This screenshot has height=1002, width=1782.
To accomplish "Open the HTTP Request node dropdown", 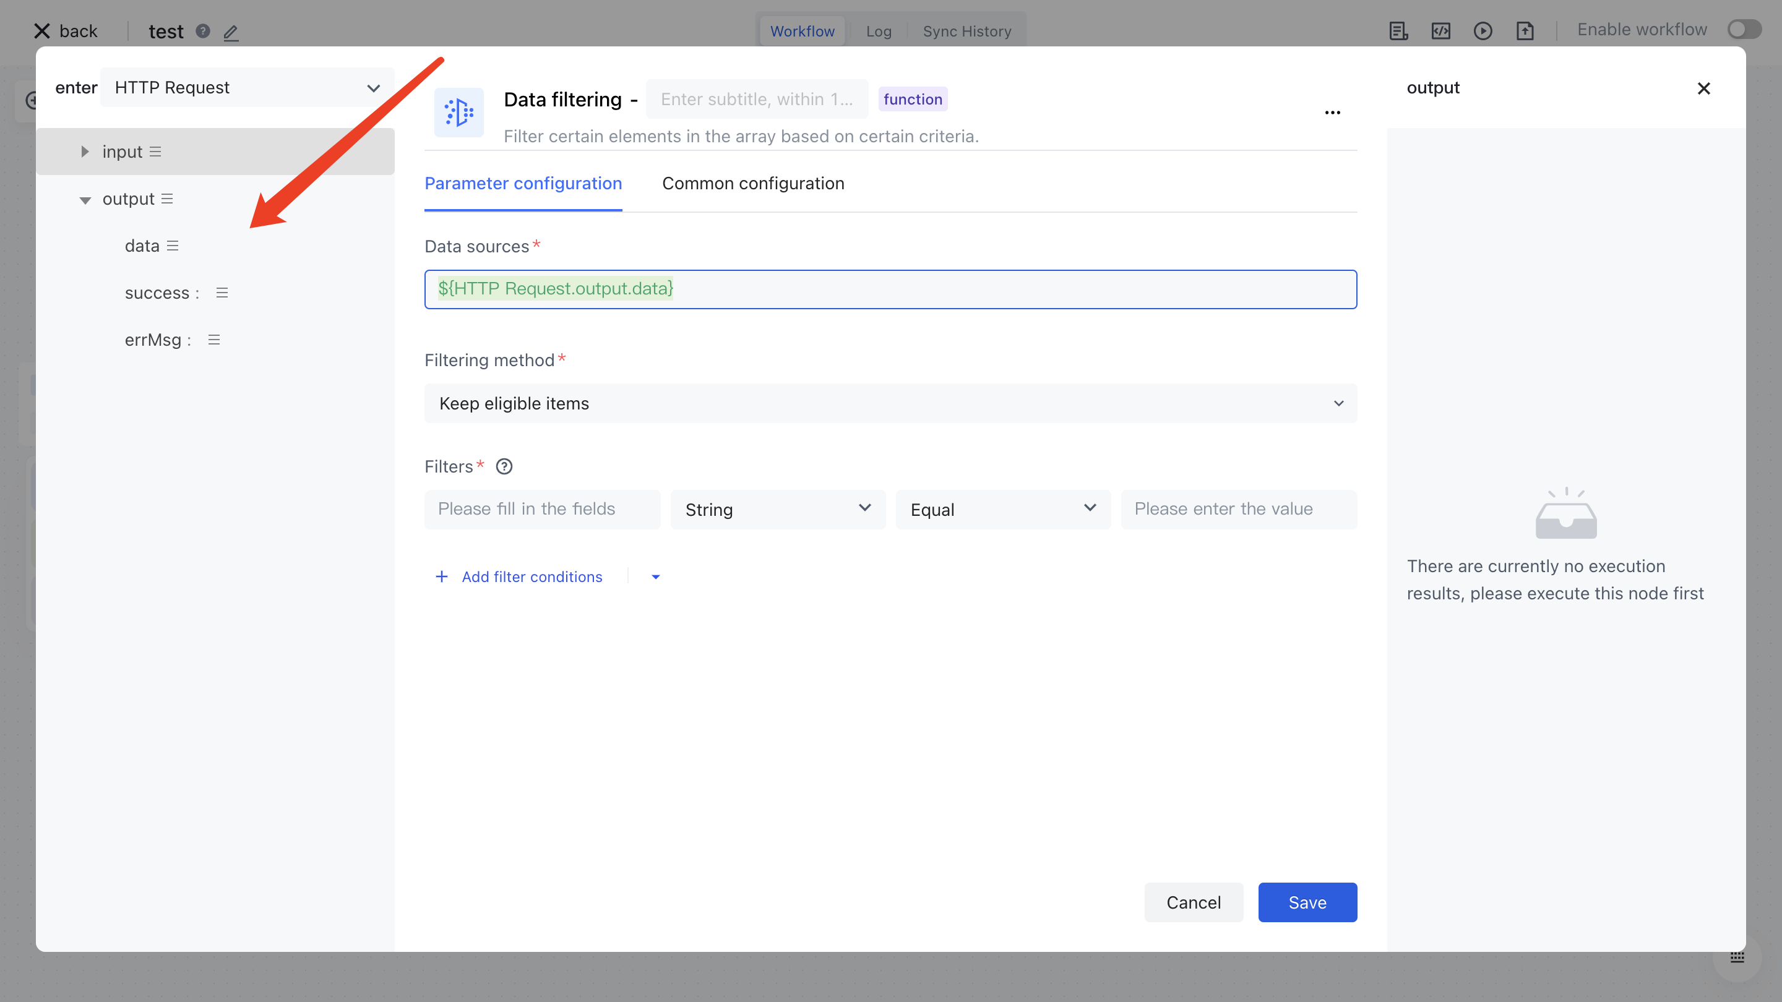I will (247, 88).
